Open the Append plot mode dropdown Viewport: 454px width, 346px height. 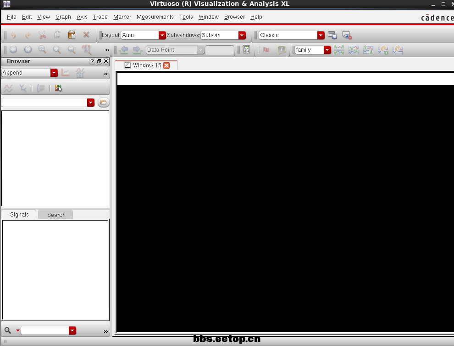54,73
